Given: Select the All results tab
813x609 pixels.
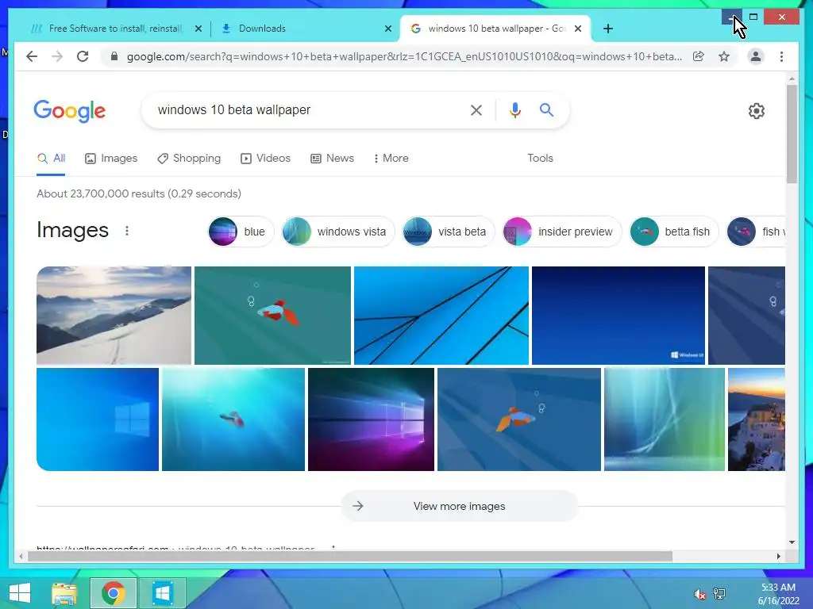Looking at the screenshot, I should pyautogui.click(x=51, y=159).
